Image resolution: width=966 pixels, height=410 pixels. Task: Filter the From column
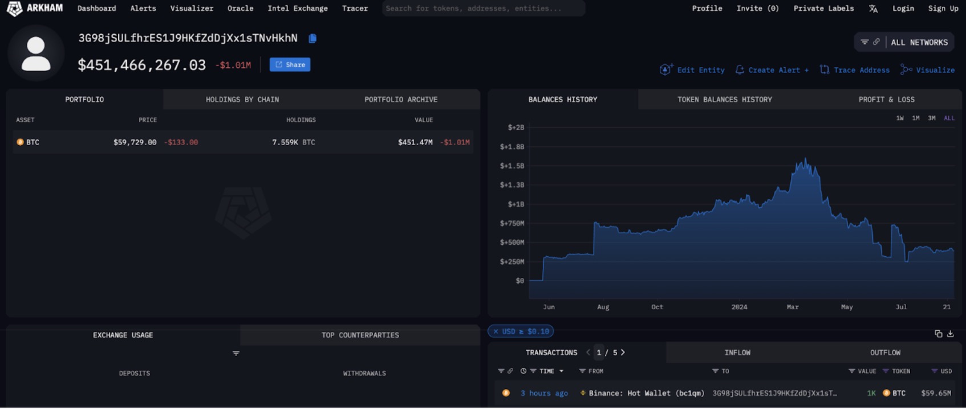(582, 371)
